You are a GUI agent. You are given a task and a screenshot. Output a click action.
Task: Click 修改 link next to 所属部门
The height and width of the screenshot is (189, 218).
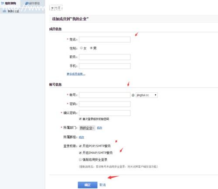[x=99, y=128]
